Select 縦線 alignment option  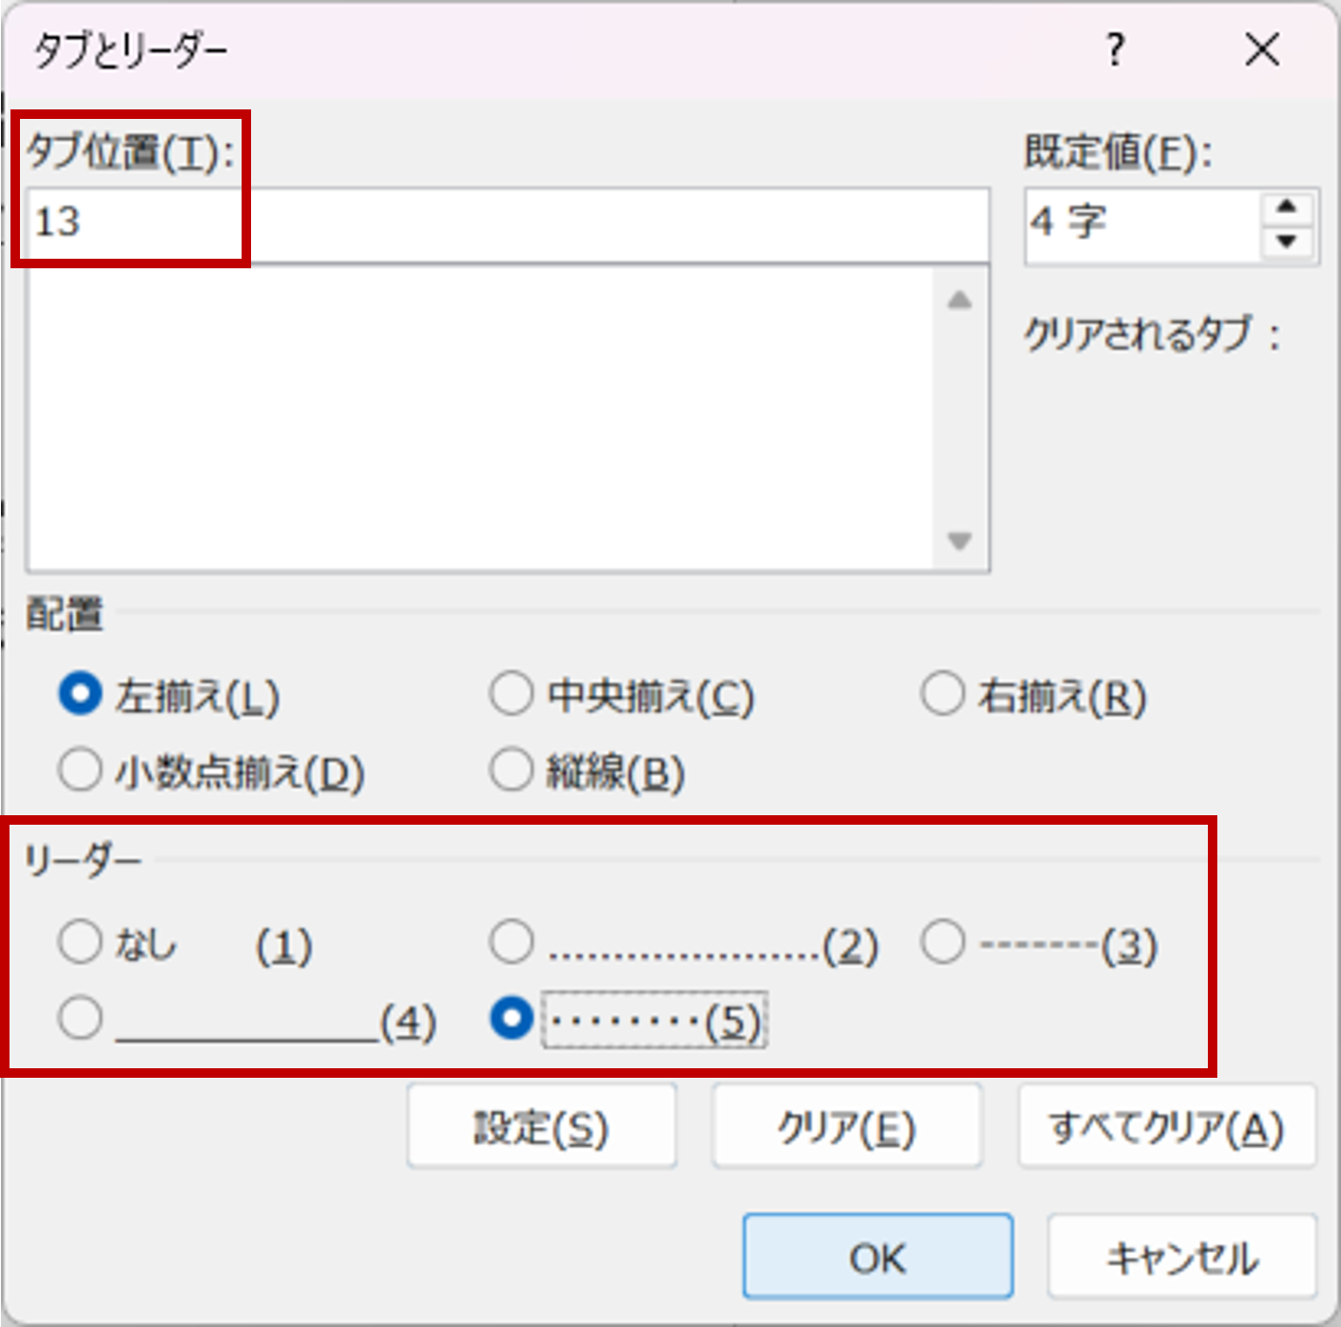[x=512, y=770]
